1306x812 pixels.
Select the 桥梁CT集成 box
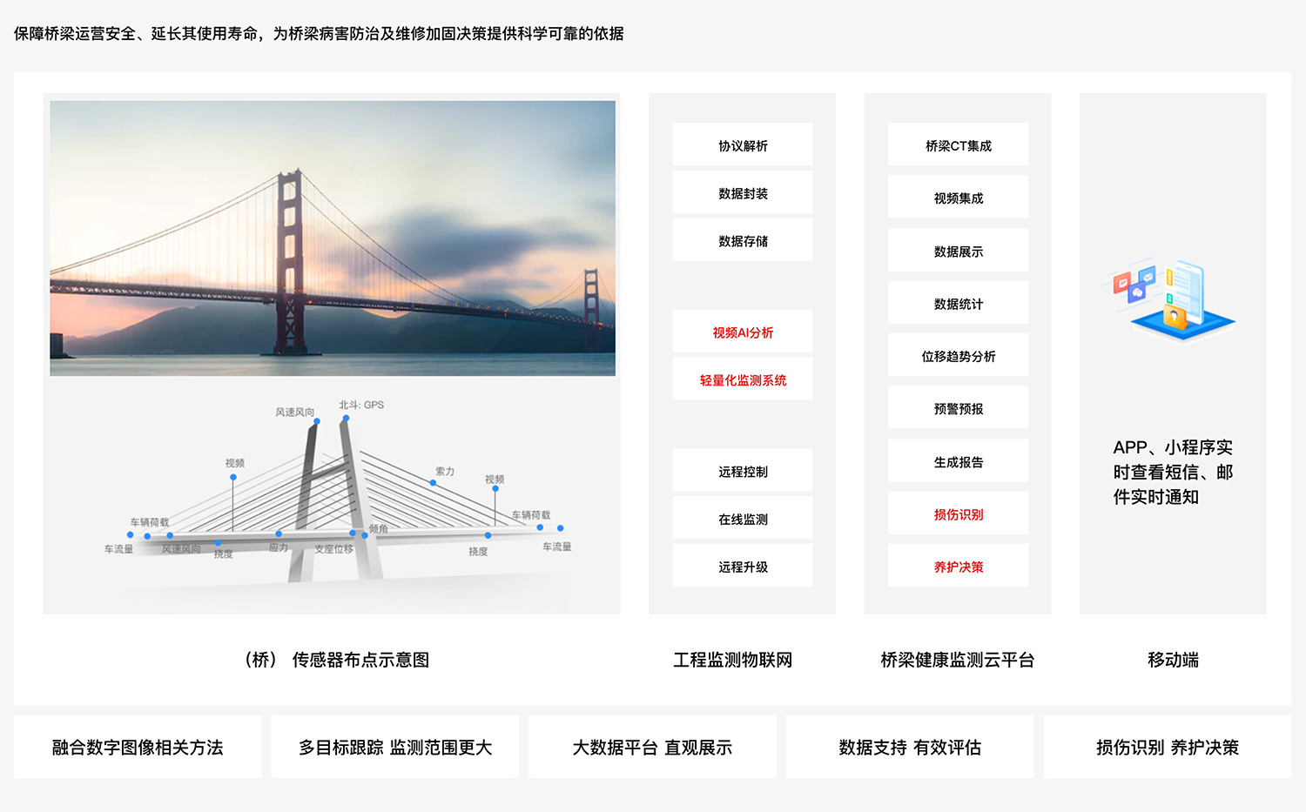(958, 144)
